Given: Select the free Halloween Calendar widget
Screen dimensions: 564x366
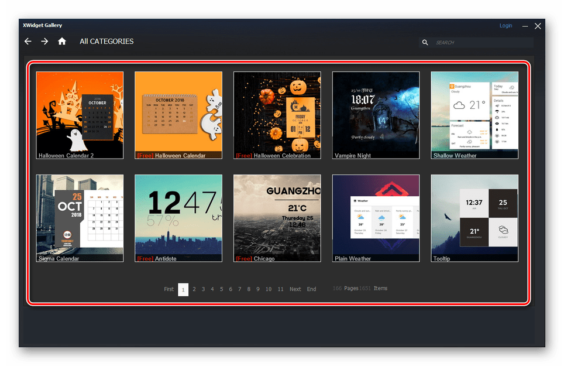Looking at the screenshot, I should click(x=178, y=115).
